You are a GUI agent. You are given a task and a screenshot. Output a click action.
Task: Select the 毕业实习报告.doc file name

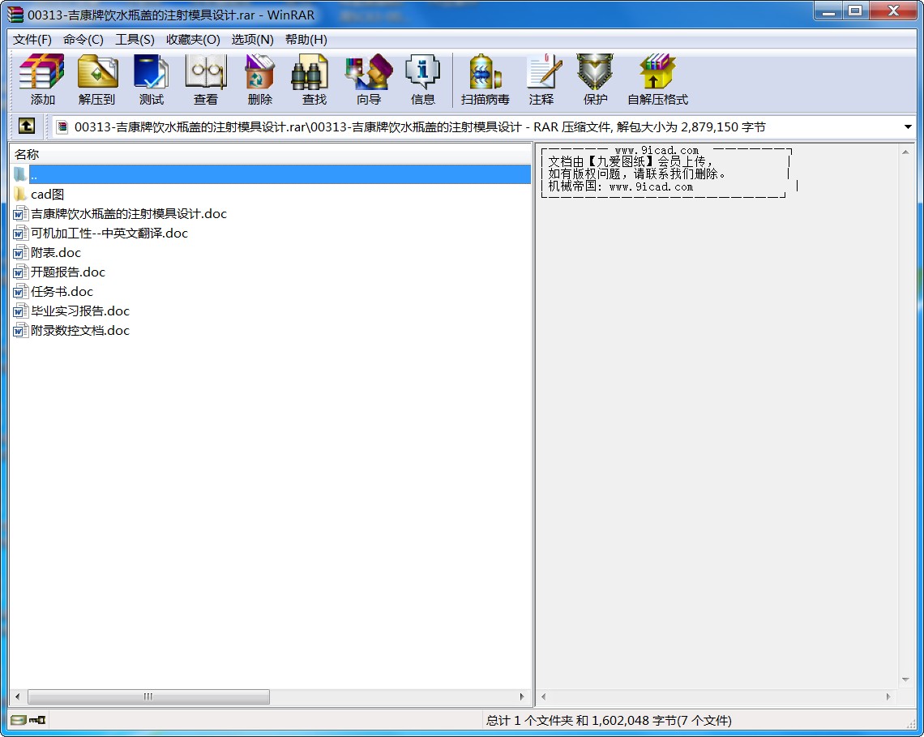pos(80,311)
